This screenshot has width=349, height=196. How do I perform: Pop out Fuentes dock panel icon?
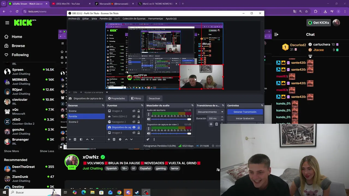pos(142,106)
